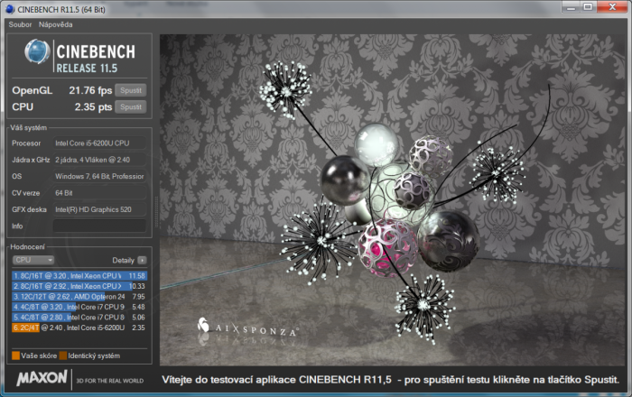The image size is (632, 397).
Task: Expand the Detaily arrow in rankings
Action: (142, 260)
